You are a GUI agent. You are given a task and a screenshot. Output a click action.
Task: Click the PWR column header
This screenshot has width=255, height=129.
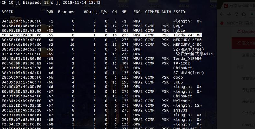click(x=50, y=12)
